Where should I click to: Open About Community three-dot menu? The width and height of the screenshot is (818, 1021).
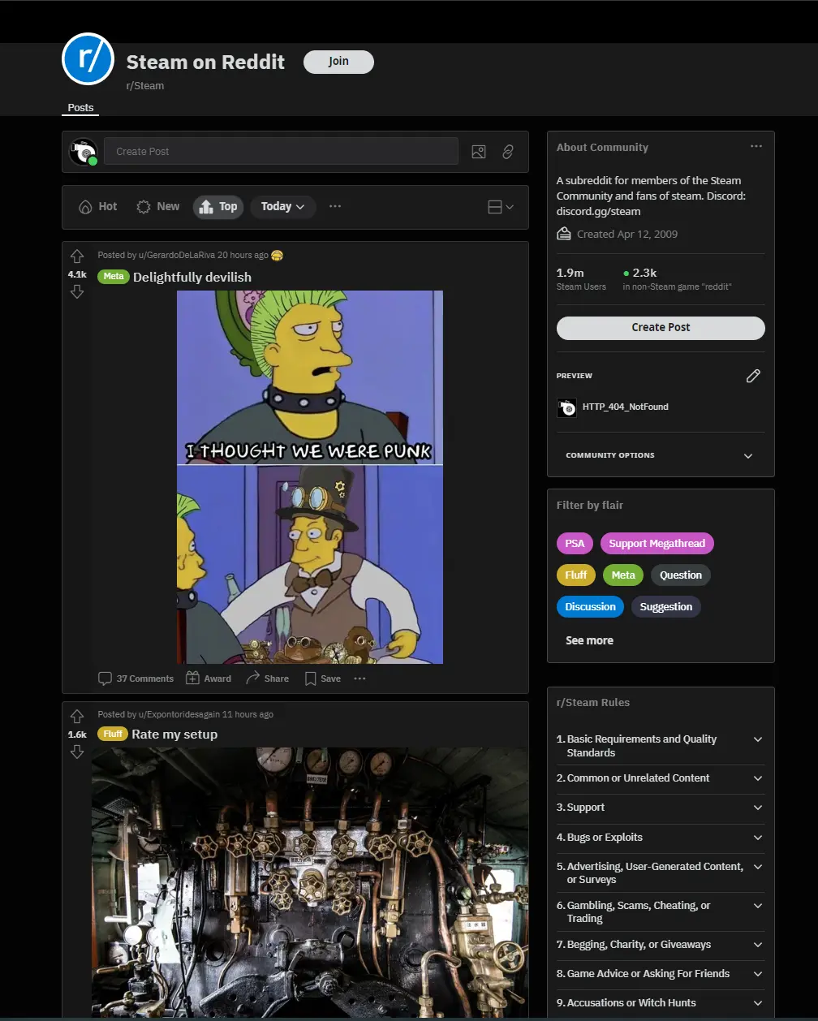[x=756, y=147]
